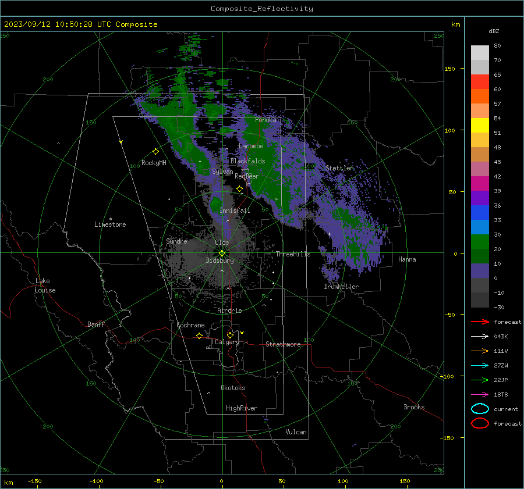The height and width of the screenshot is (489, 524).
Task: Click the Sylvan label on map
Action: [222, 172]
